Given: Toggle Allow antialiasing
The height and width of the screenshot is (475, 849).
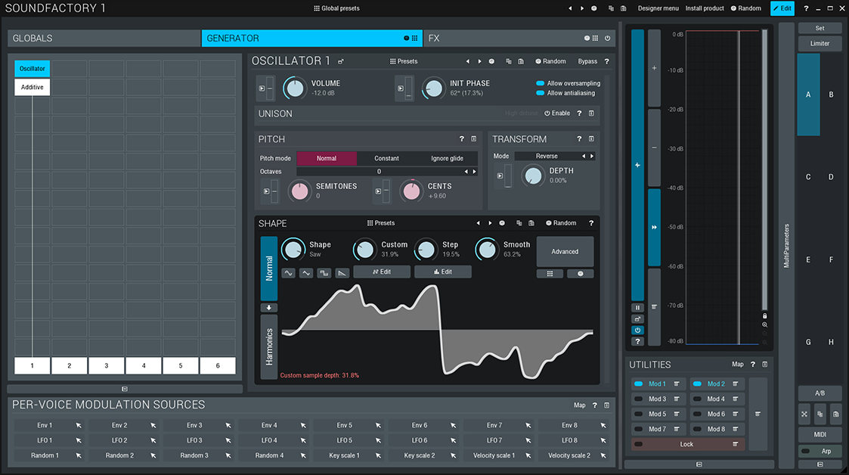Looking at the screenshot, I should [540, 93].
